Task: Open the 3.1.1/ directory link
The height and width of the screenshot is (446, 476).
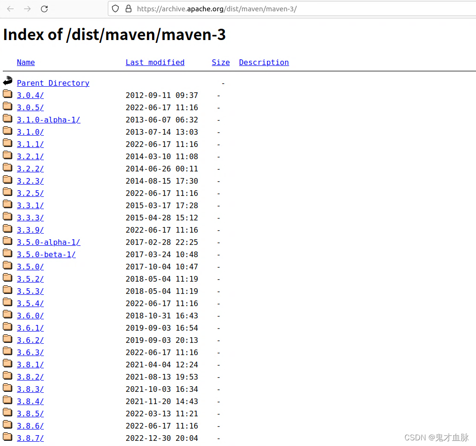Action: (30, 144)
